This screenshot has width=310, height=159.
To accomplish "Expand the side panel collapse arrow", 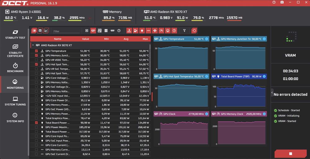I will 272,92.
